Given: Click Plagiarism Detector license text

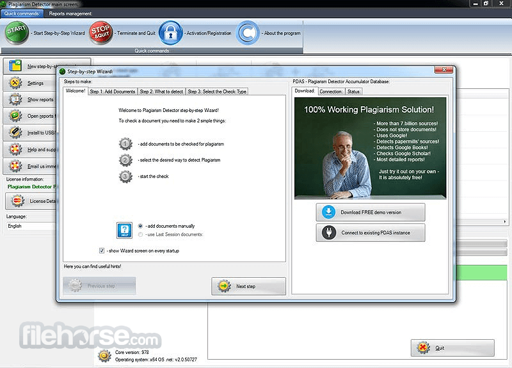Looking at the screenshot, I should click(x=32, y=187).
